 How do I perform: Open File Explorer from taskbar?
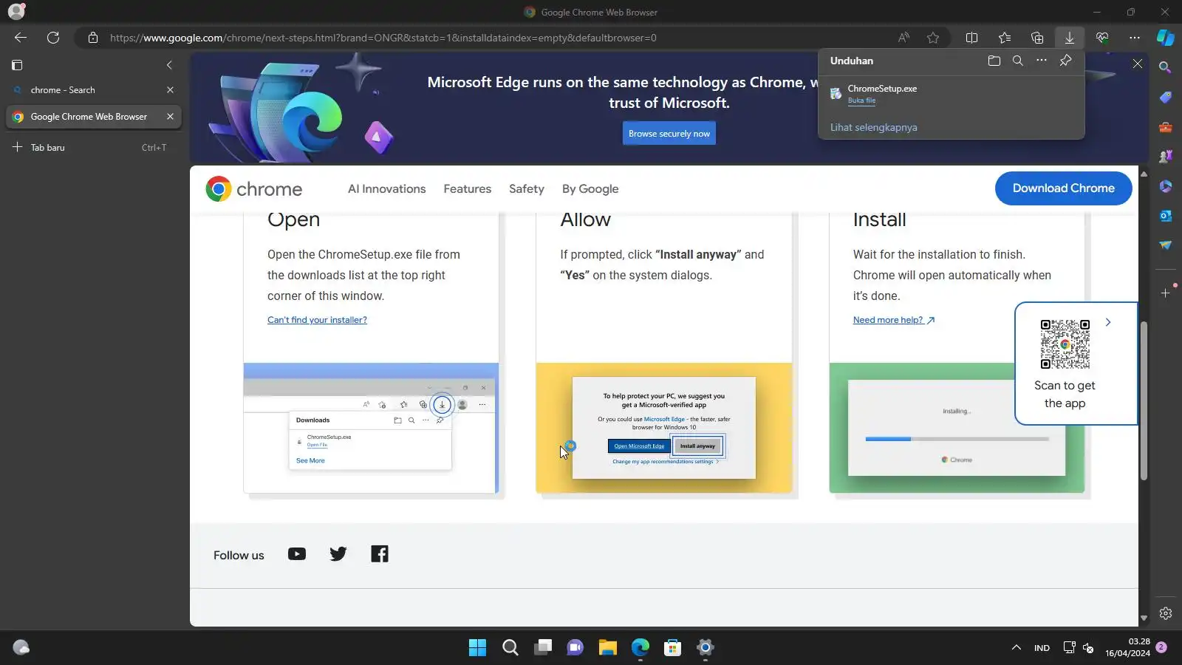tap(607, 648)
